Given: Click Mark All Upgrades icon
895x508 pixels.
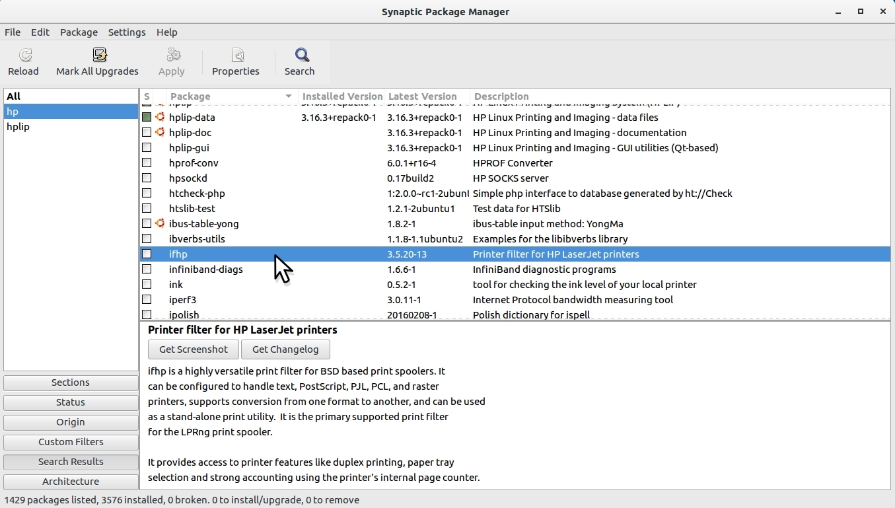Looking at the screenshot, I should click(x=100, y=55).
